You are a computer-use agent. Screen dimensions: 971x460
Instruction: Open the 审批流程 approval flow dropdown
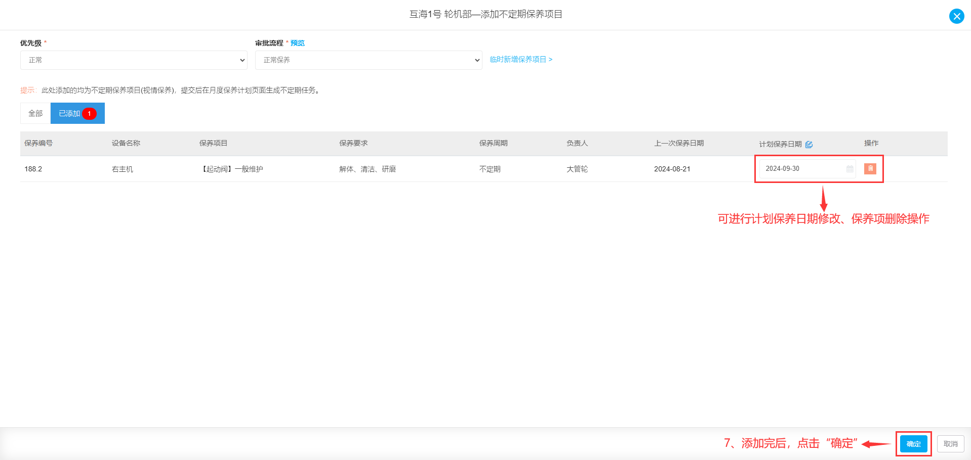[x=369, y=60]
